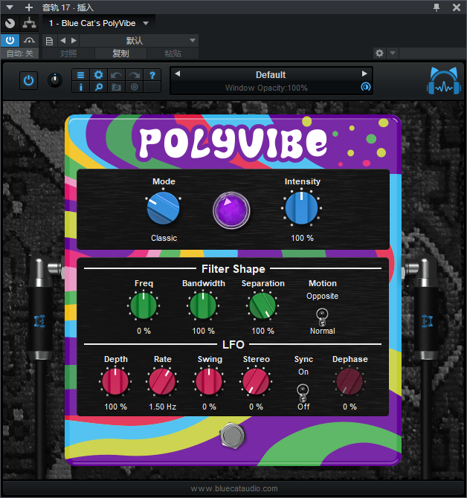Toggle the sidechain arc icon

point(29,40)
